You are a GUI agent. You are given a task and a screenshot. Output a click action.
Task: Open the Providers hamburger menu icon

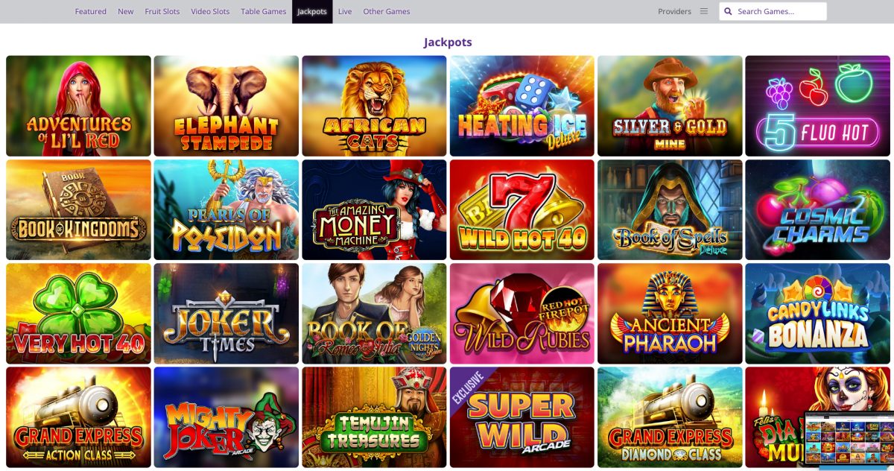(704, 11)
